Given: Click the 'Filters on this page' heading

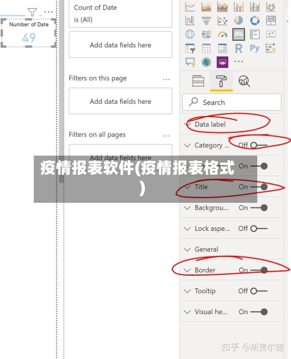Looking at the screenshot, I should [x=98, y=78].
